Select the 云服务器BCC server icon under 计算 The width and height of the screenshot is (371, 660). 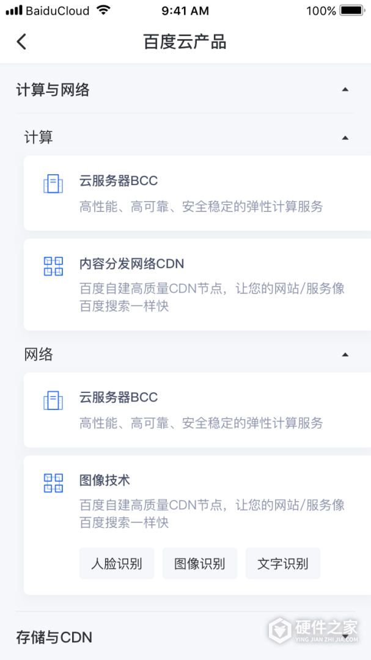[53, 183]
